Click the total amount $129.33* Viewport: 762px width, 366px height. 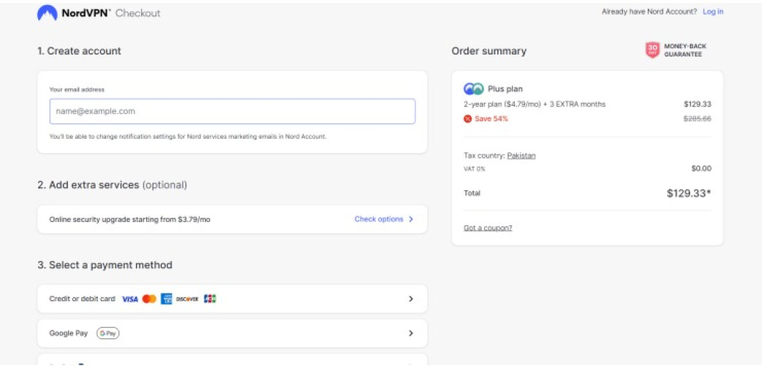pos(689,193)
